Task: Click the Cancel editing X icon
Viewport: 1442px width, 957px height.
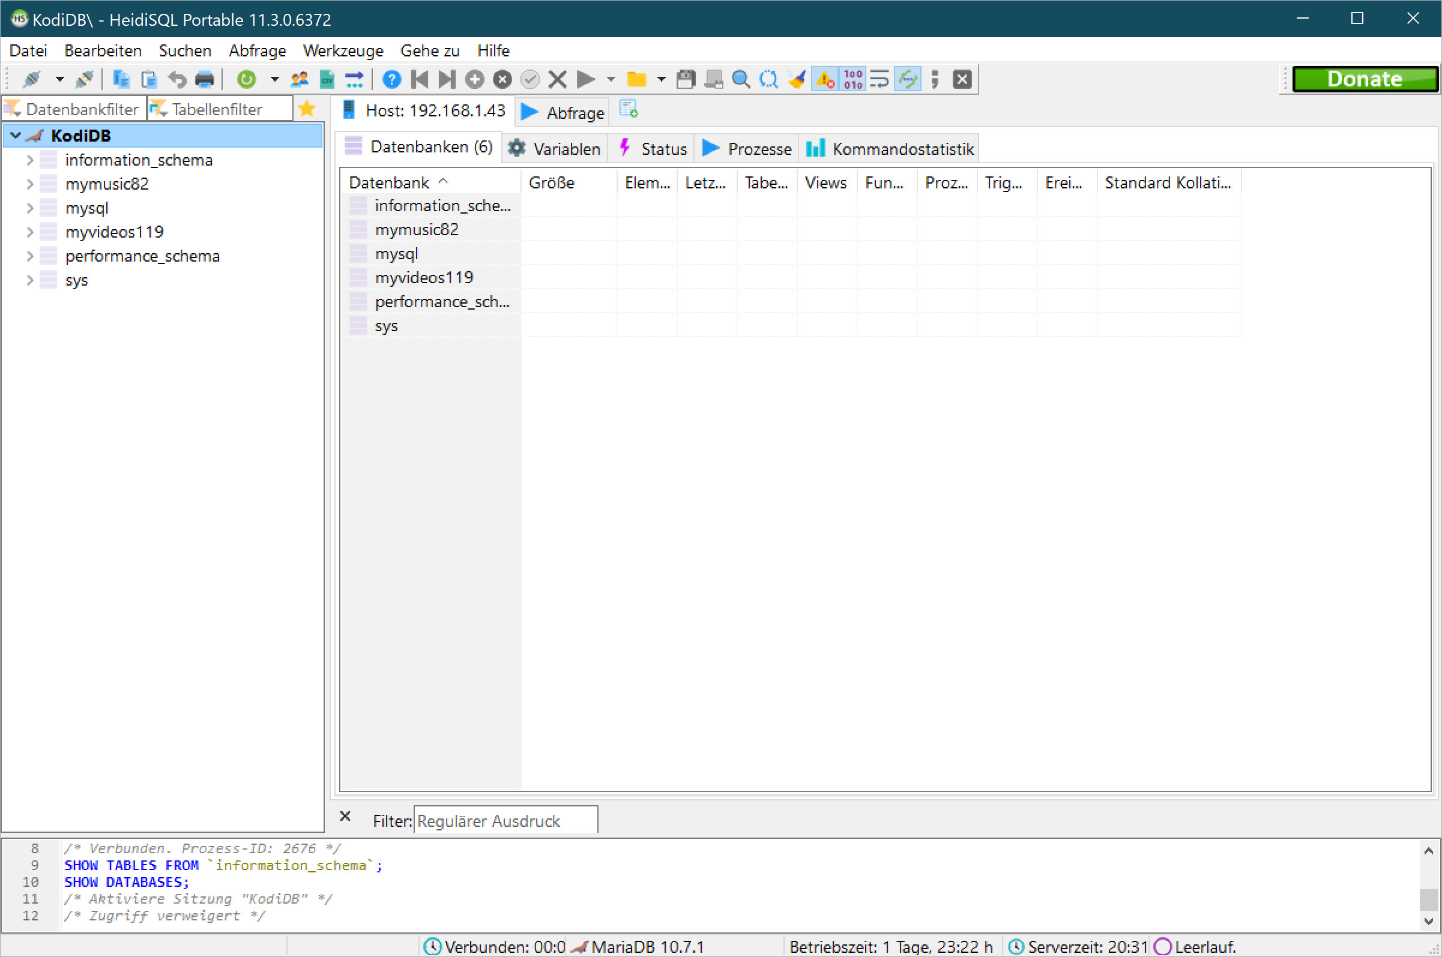Action: click(557, 79)
